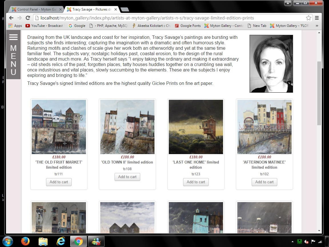Image resolution: width=329 pixels, height=247 pixels.
Task: Click 'LAST ONE HOME' limited edition title
Action: coord(196,165)
